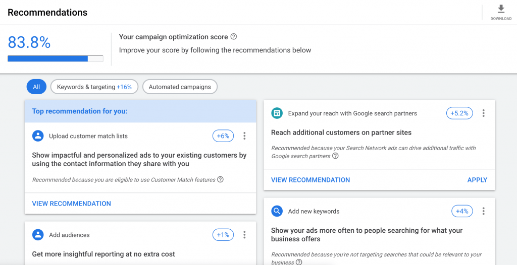The image size is (517, 265).
Task: Open more options for Upload customer match lists
Action: 244,136
